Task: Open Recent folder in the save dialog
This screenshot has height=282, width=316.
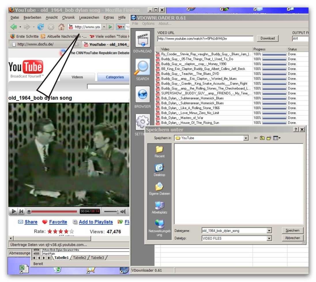Action: coord(159,152)
